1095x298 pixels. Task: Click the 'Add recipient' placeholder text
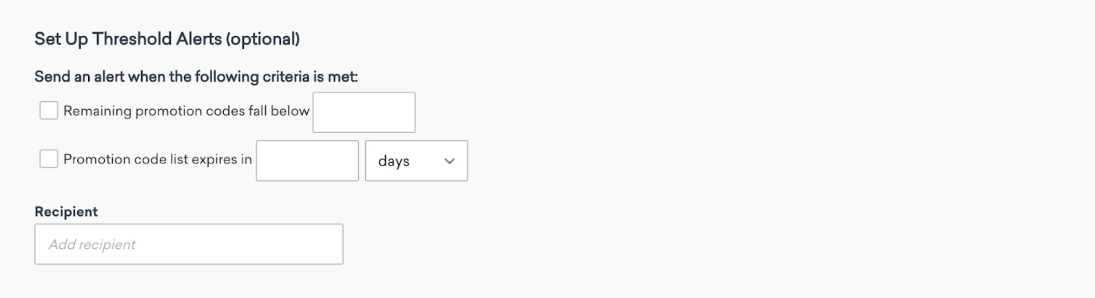(x=92, y=245)
